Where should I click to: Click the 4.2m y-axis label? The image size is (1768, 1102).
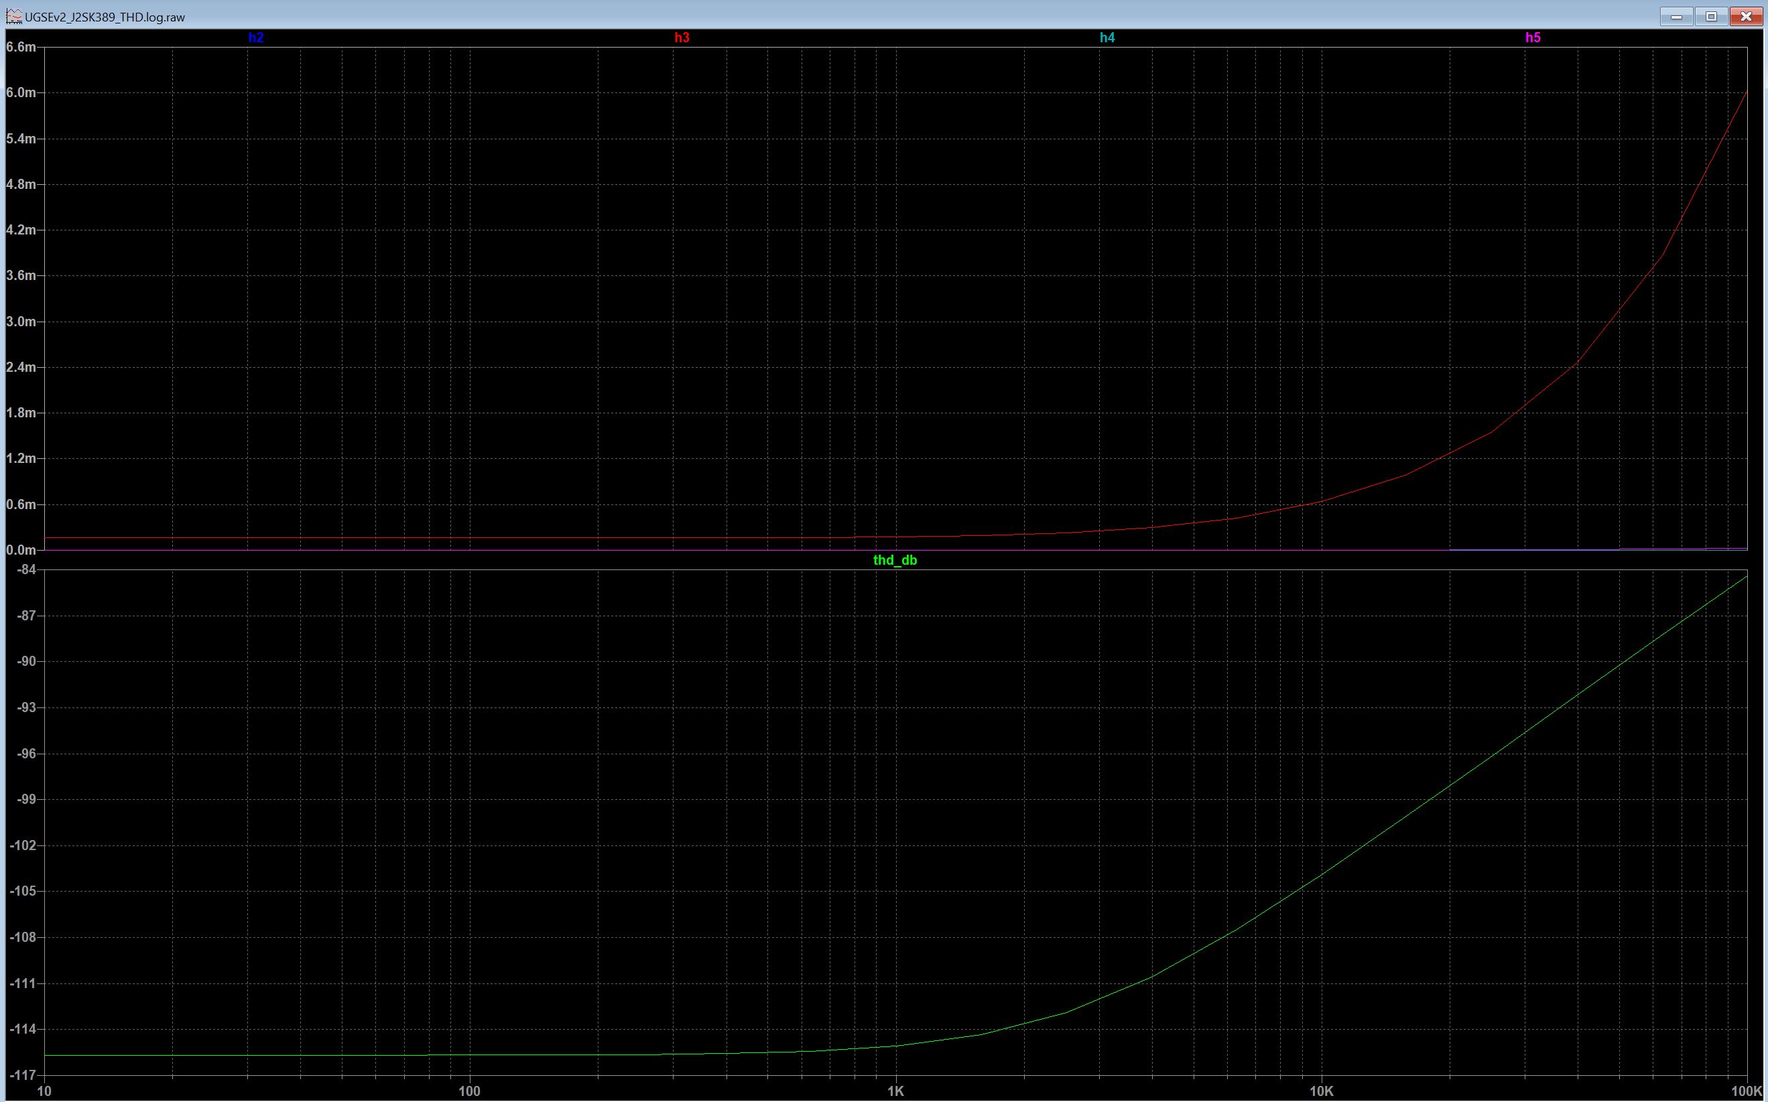[x=20, y=230]
